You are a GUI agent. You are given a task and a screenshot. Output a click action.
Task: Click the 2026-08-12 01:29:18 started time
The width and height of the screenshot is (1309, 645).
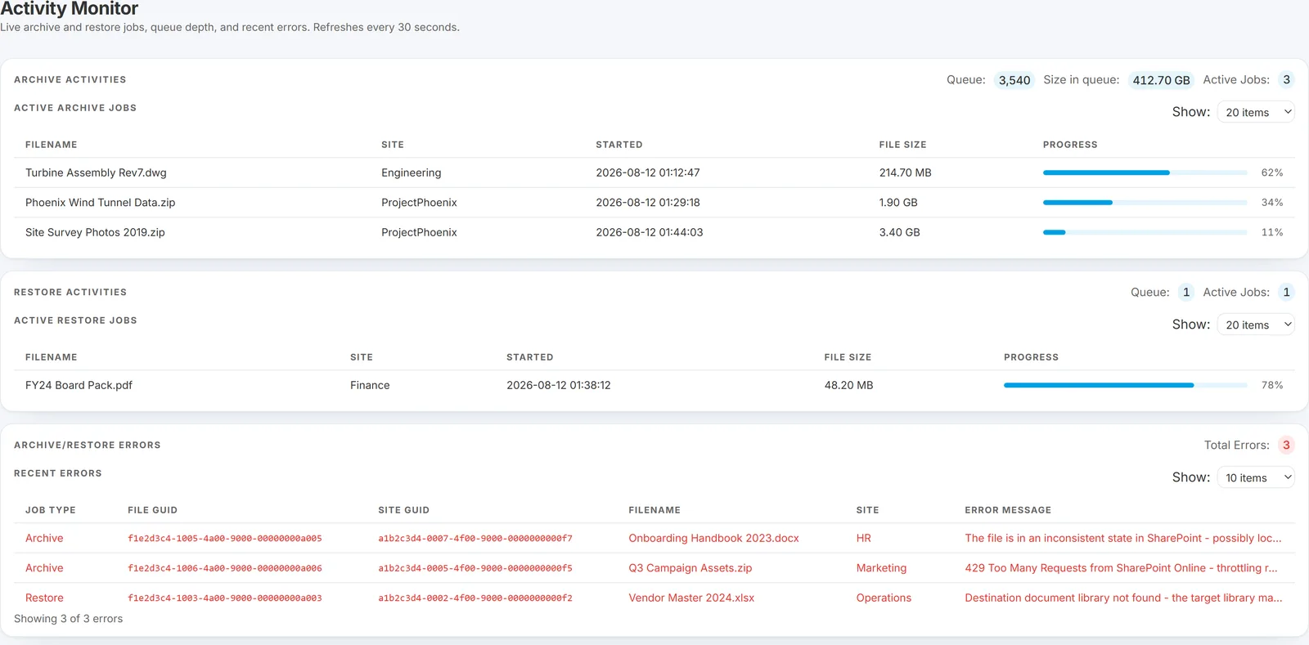pos(648,202)
